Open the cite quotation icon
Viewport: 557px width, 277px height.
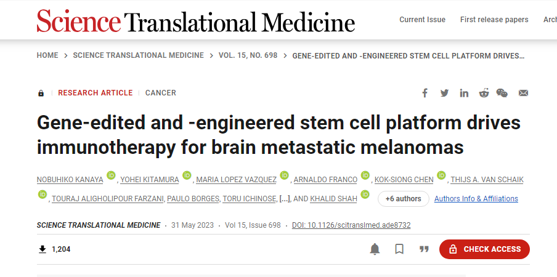click(x=424, y=249)
